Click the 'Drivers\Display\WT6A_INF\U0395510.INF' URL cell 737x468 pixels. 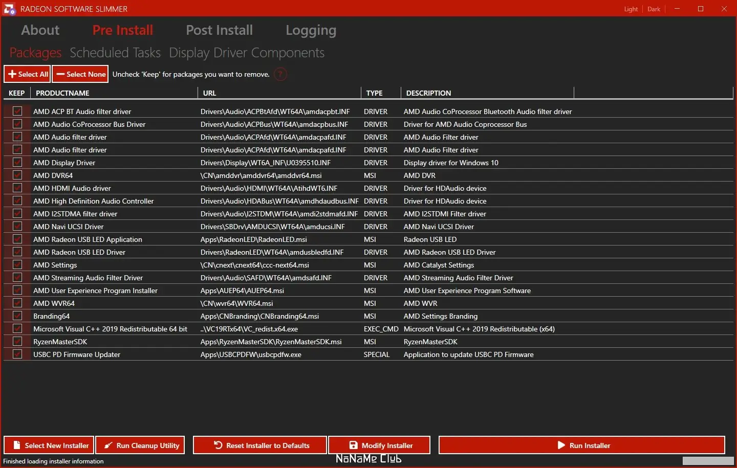coord(266,163)
